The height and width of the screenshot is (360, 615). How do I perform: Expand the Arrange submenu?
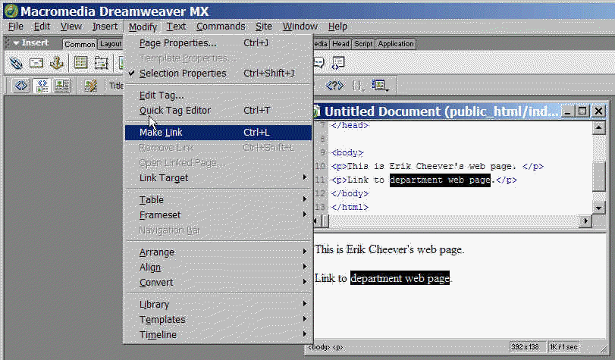[x=218, y=252]
